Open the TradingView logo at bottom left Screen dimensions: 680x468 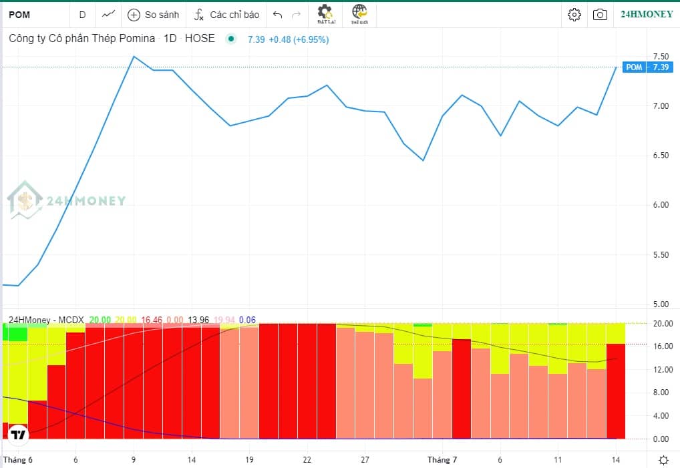point(18,434)
